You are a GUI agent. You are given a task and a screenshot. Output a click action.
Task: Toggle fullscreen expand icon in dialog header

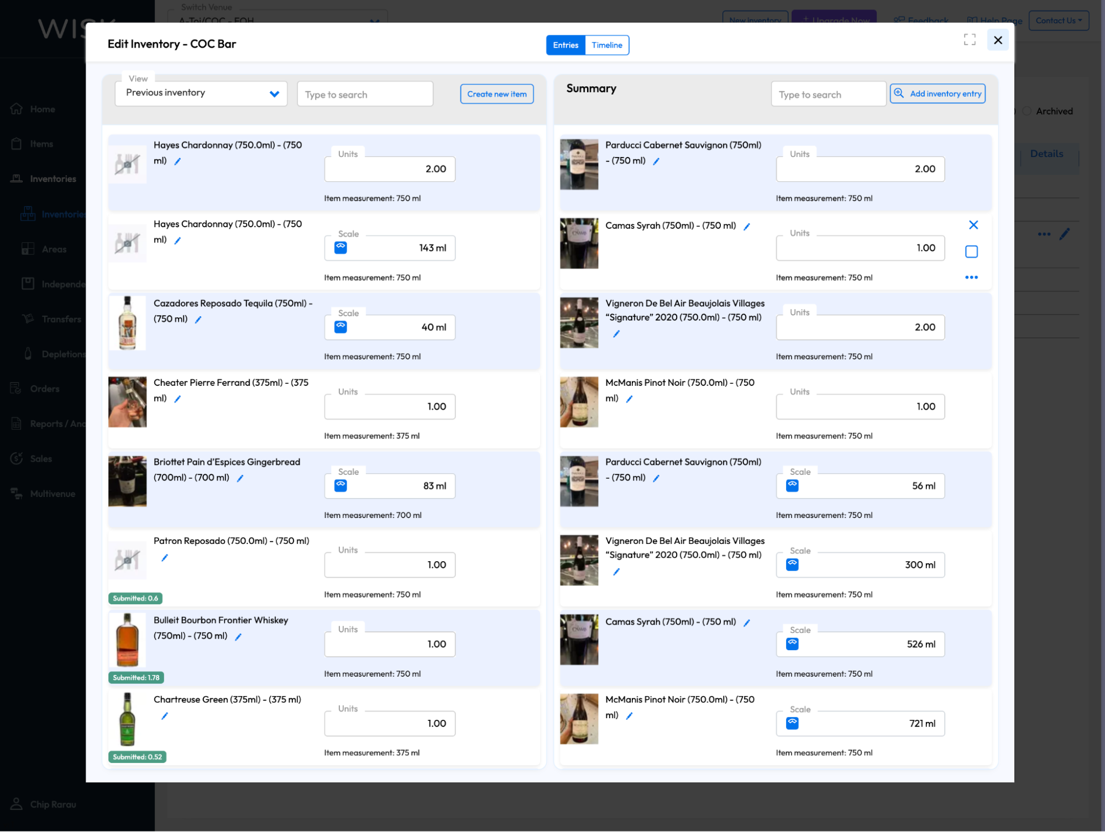click(x=970, y=40)
